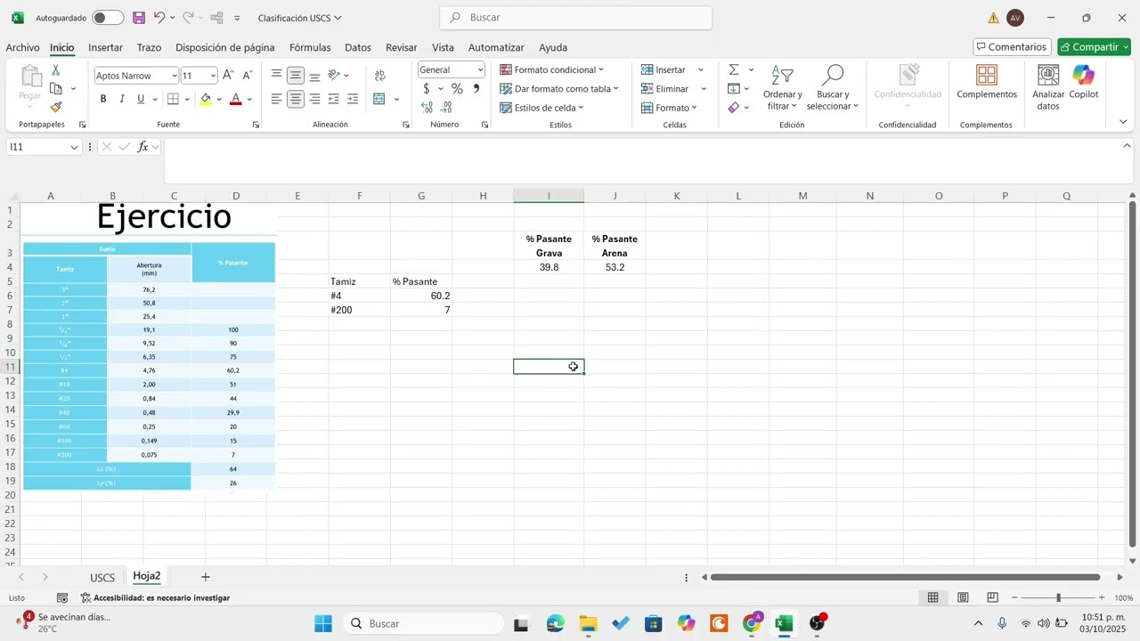Image resolution: width=1140 pixels, height=641 pixels.
Task: Click the currency accounting format icon
Action: tap(427, 88)
